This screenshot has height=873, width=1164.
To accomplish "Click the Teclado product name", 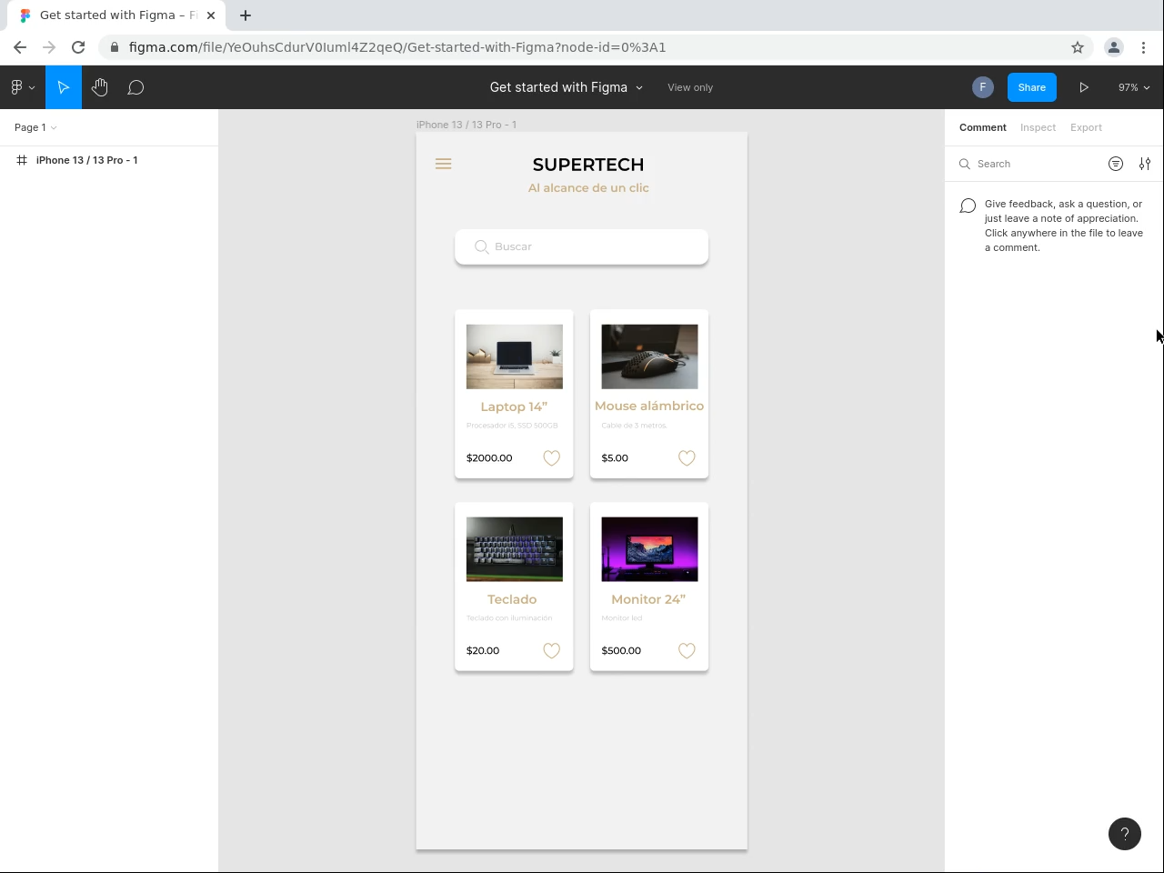I will coord(512,599).
